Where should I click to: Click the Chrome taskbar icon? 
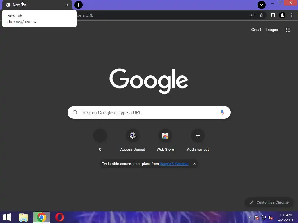point(41,217)
